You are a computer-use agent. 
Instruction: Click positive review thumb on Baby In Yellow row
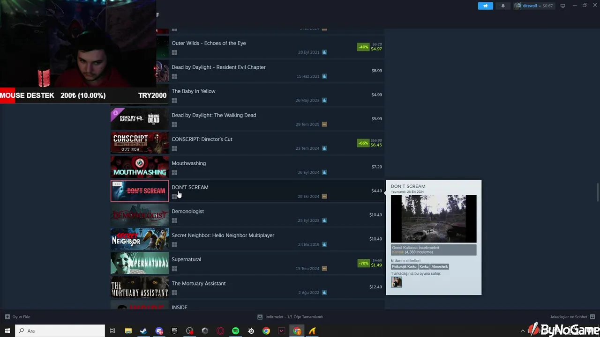point(324,100)
